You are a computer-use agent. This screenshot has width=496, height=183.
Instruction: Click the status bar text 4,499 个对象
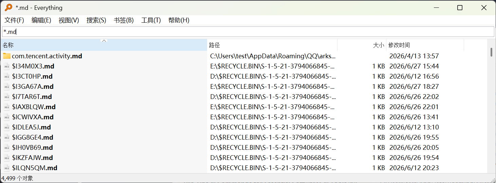pyautogui.click(x=17, y=178)
